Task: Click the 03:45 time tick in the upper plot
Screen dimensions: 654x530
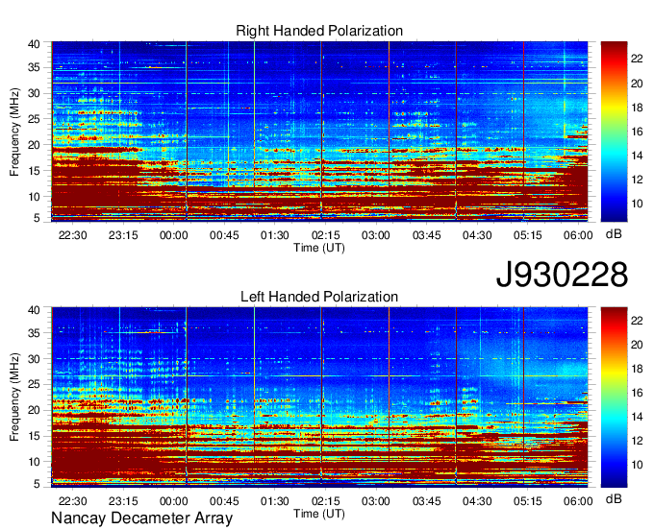Action: coord(426,235)
